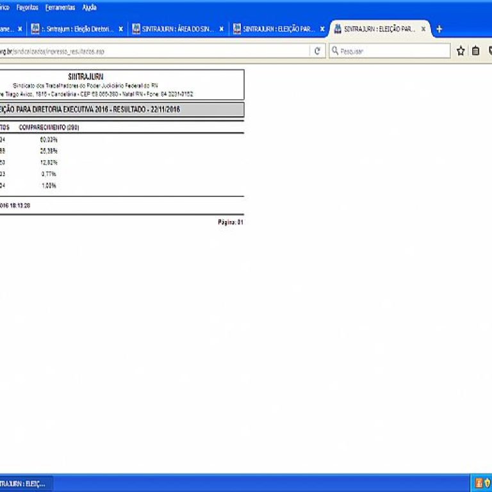Open a new tab with plus button
This screenshot has width=492, height=492.
coord(439,29)
